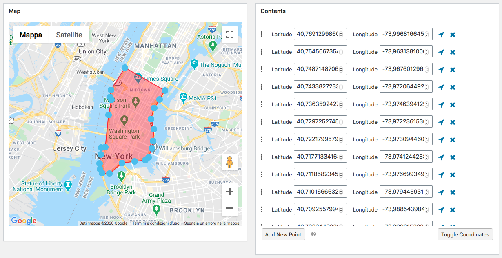Grab drag handle of latitude 40,769129860 row
This screenshot has width=502, height=258.
262,34
